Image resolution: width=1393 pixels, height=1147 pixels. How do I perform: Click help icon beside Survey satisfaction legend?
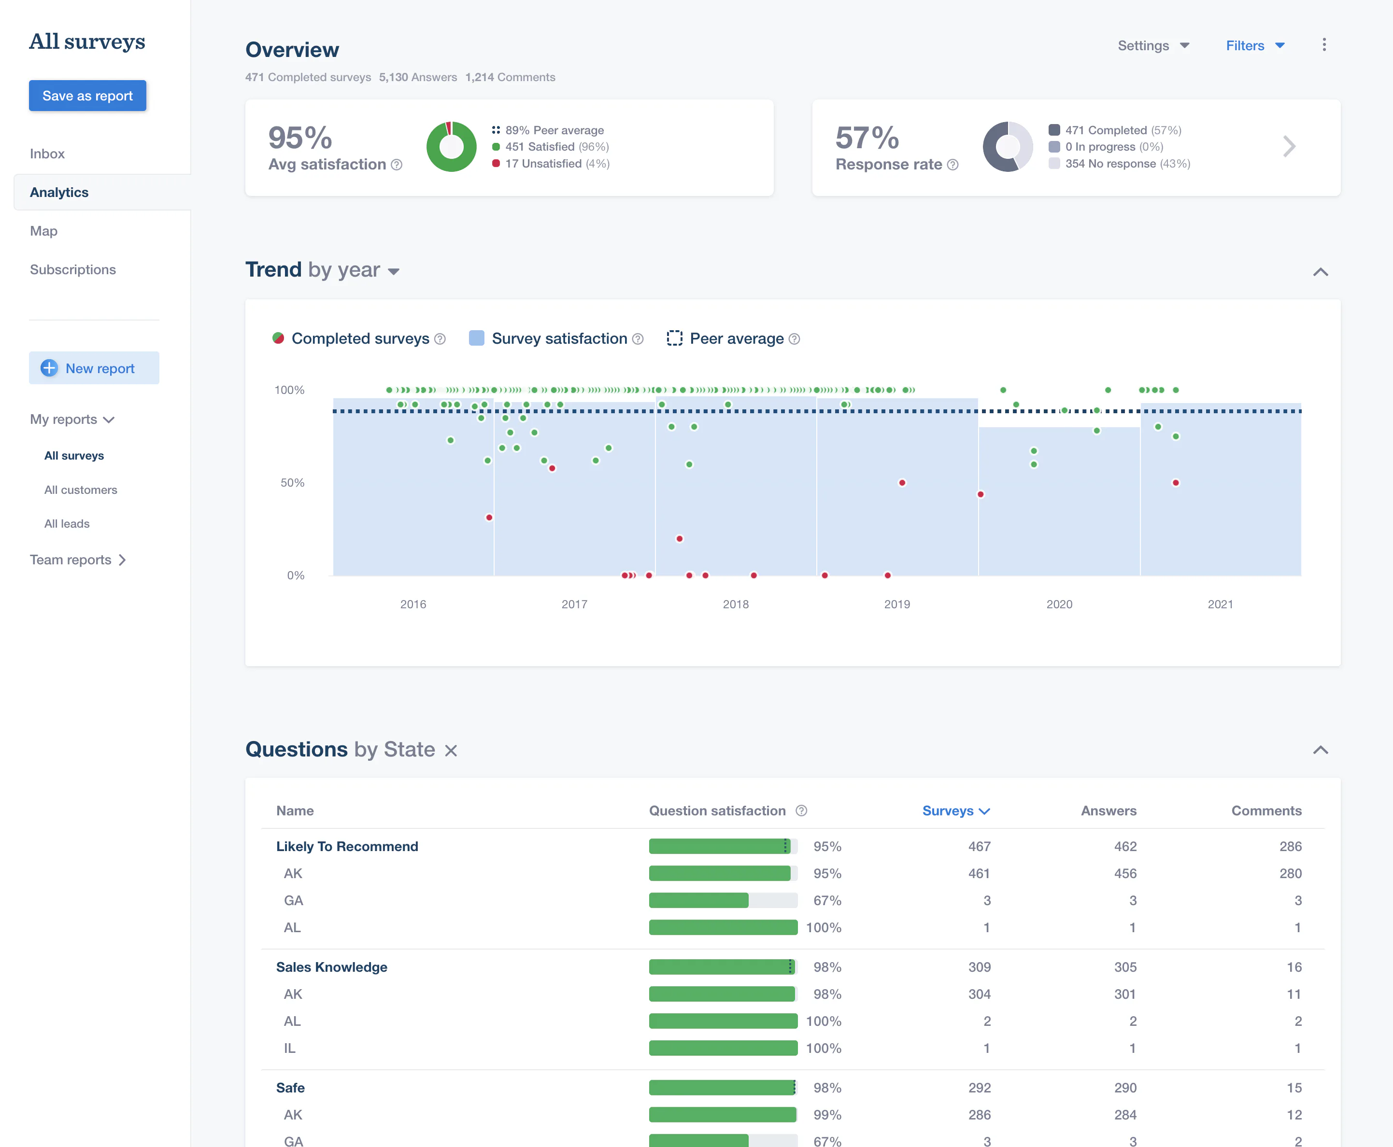tap(638, 339)
